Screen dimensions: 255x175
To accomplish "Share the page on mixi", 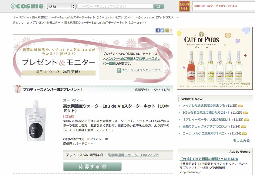I will 167,31.
